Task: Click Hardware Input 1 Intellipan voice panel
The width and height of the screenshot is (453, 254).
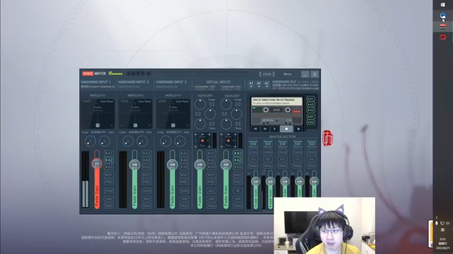Action: point(97,114)
